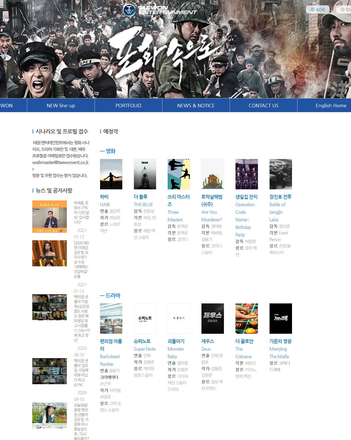Screen dimensions: 351x440
Task: Open the HABI movie poster thumbnail
Action: [111, 174]
